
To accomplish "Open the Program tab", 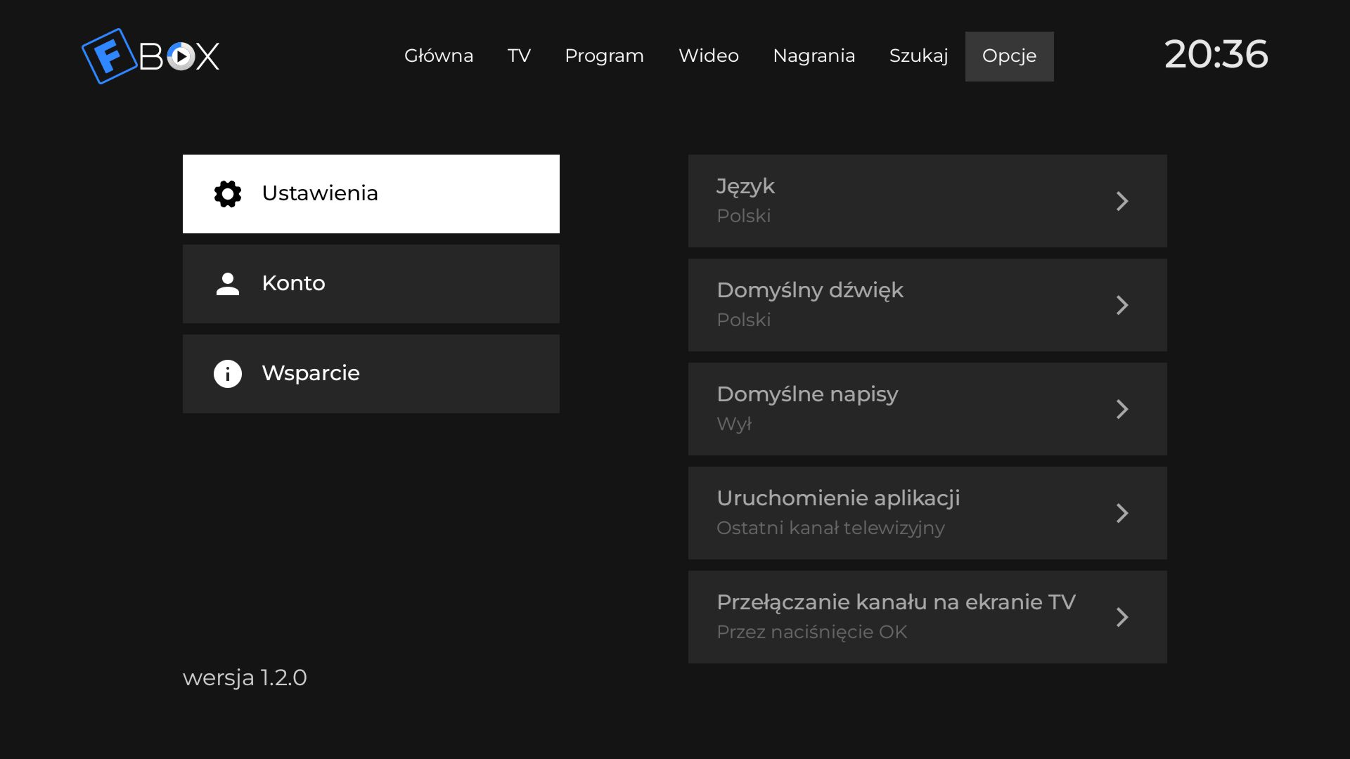I will [x=604, y=56].
